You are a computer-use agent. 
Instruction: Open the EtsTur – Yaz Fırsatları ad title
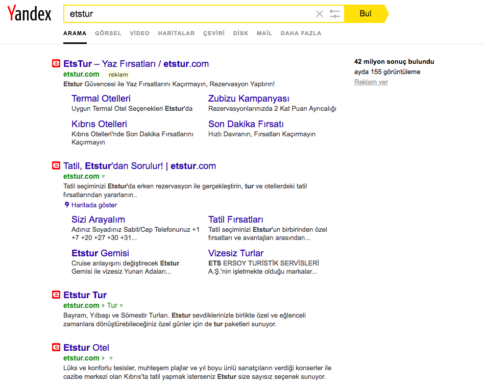coord(136,64)
